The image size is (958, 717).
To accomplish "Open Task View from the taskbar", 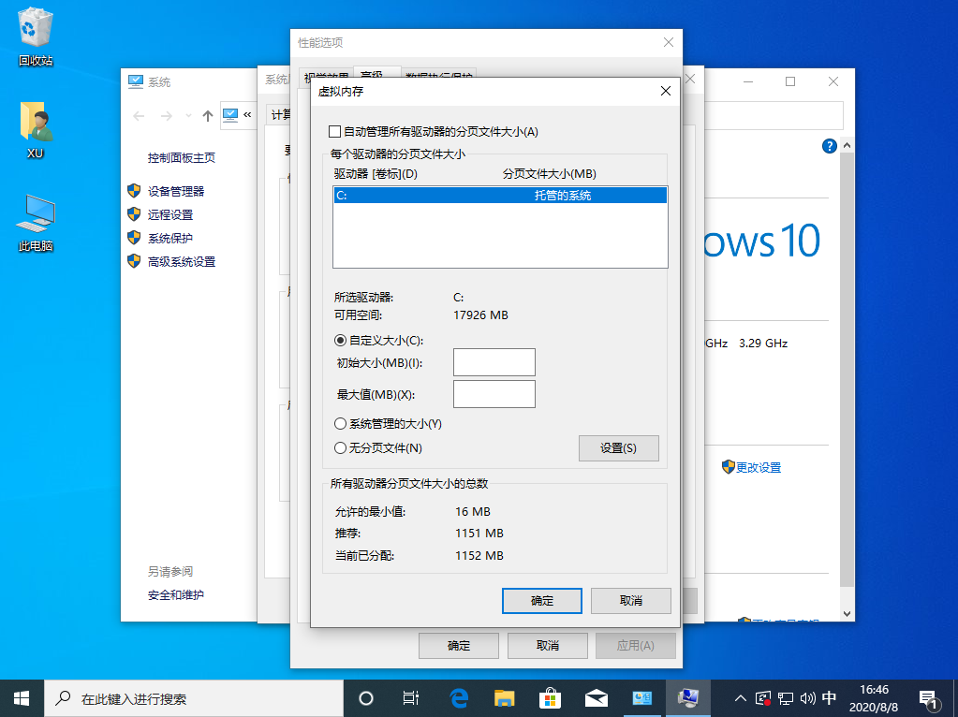I will click(411, 697).
